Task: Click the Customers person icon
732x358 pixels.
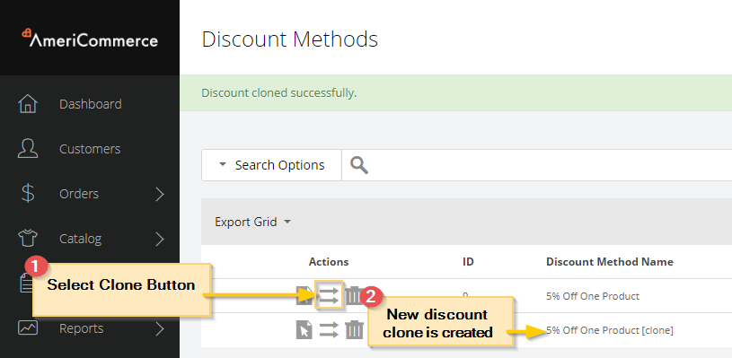Action: (28, 149)
